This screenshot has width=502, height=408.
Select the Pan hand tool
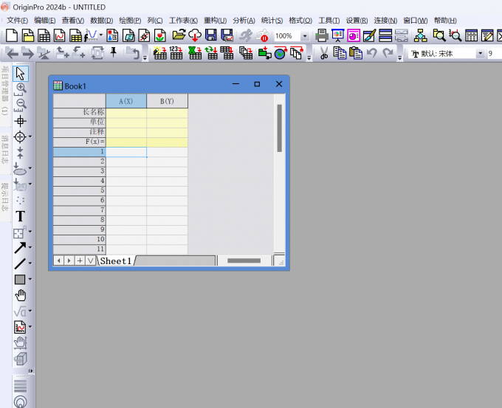click(x=21, y=295)
